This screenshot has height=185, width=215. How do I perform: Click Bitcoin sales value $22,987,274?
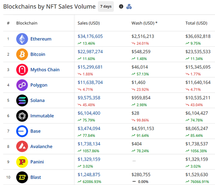[90, 52]
